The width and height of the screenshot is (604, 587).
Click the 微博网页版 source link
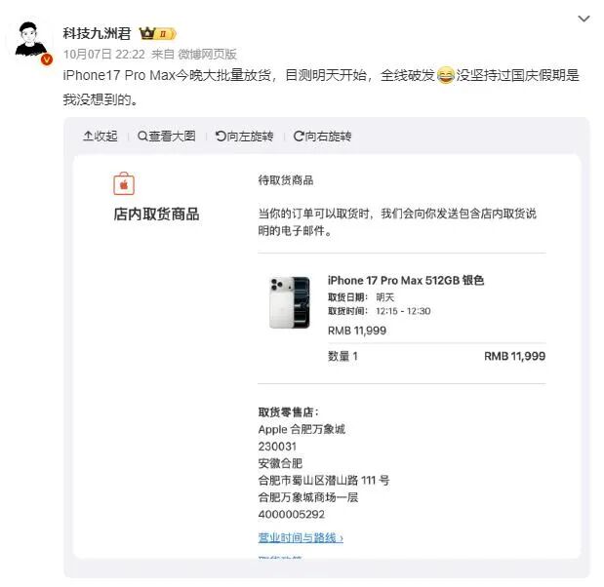tap(207, 55)
